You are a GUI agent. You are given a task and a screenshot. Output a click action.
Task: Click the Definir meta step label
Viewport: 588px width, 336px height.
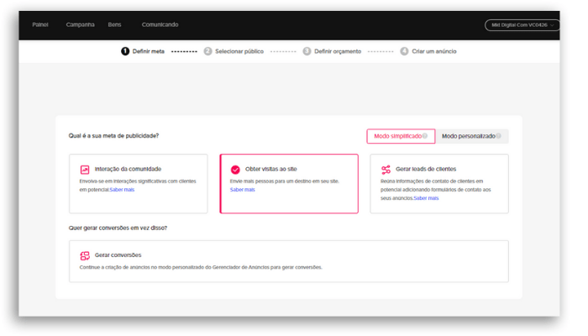[x=148, y=51]
